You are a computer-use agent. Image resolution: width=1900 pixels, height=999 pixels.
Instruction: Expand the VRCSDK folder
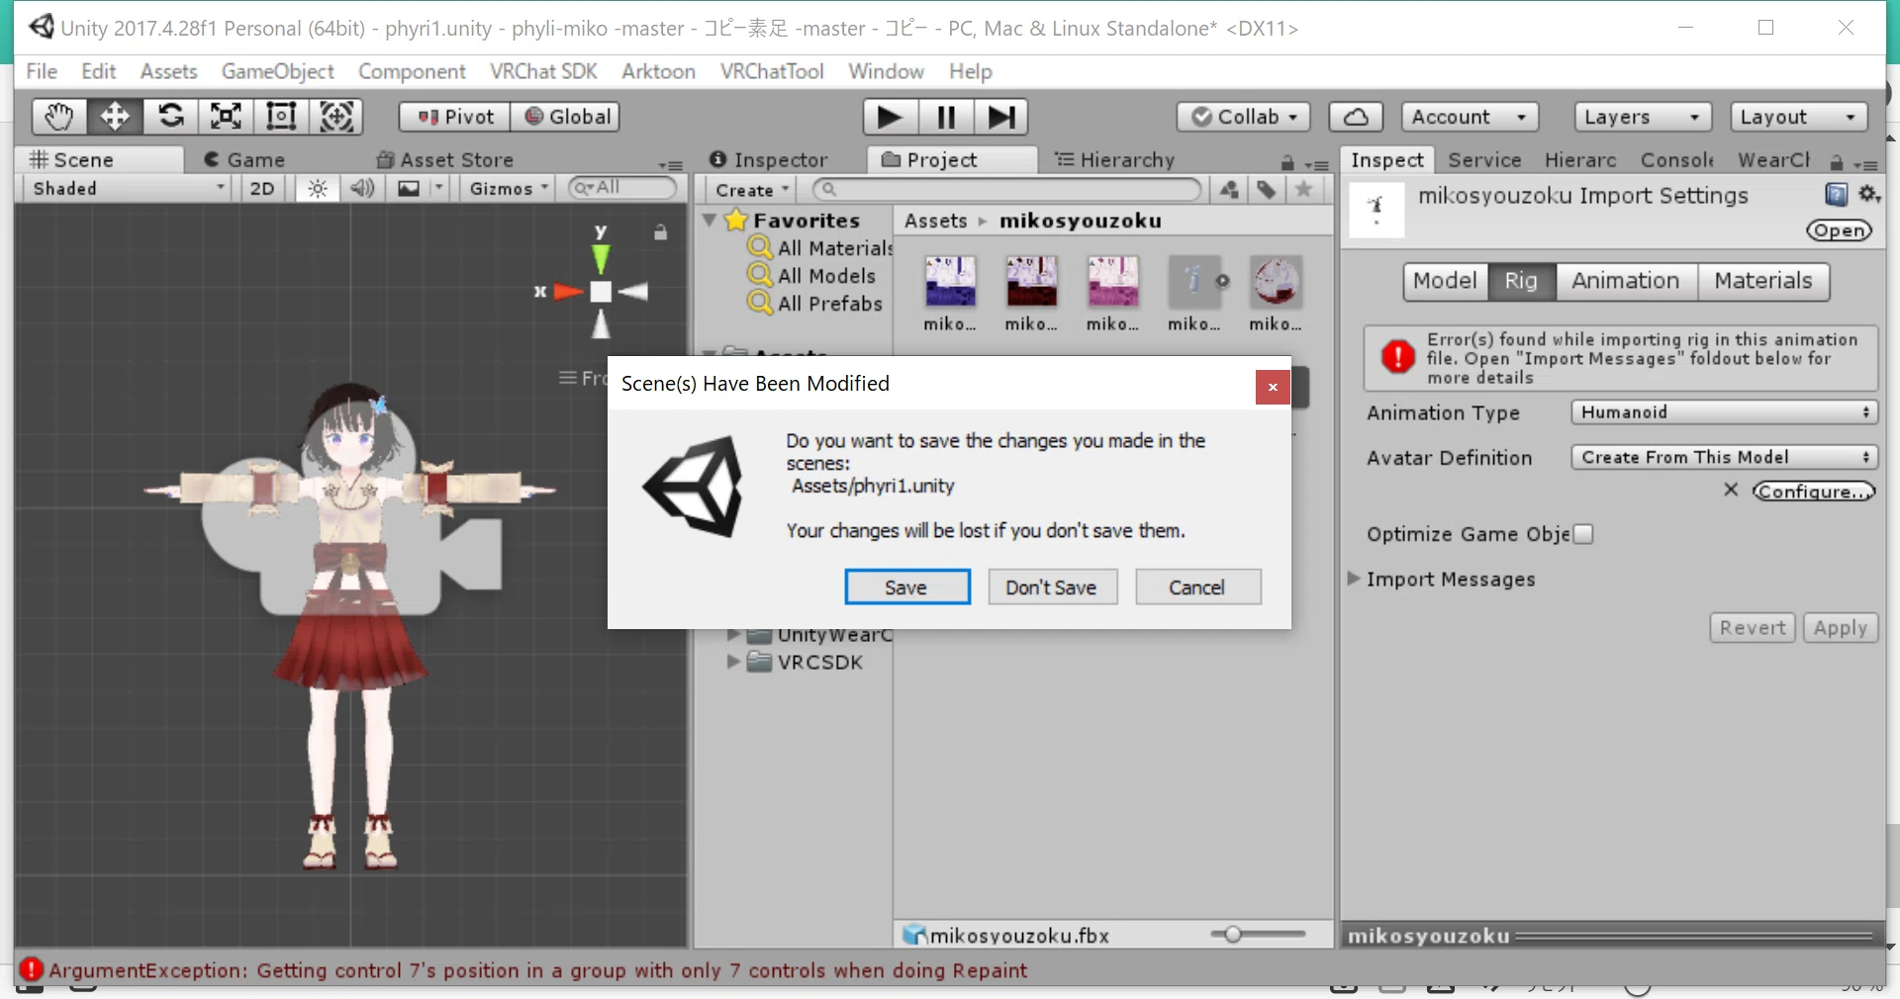[733, 662]
